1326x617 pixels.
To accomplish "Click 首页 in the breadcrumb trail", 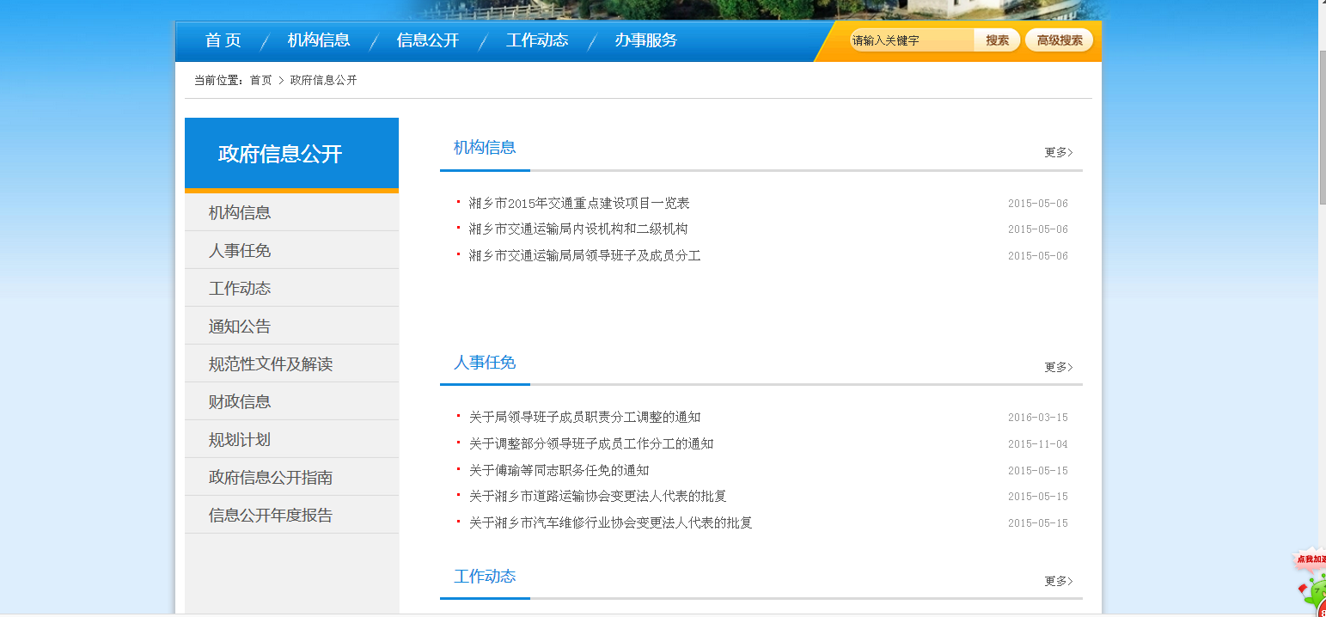I will point(260,79).
